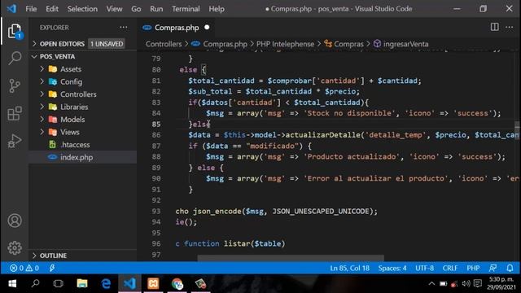This screenshot has width=521, height=293.
Task: Open Task View on taskbar
Action: point(58,284)
